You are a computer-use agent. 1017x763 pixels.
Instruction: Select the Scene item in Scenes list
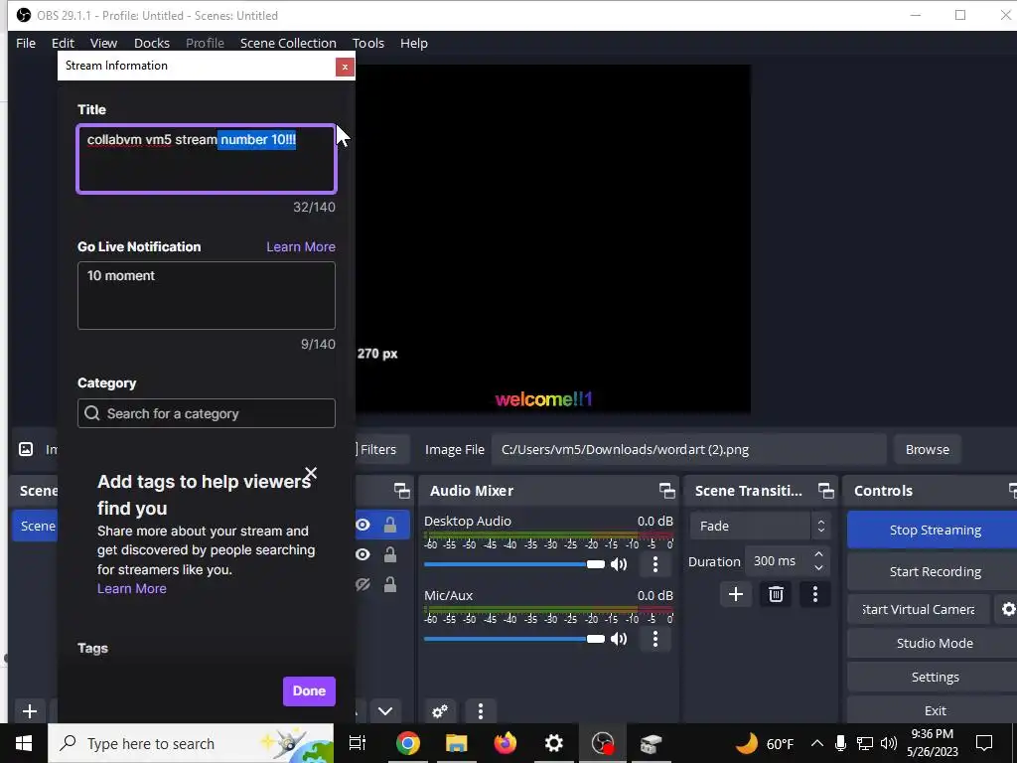(x=36, y=526)
